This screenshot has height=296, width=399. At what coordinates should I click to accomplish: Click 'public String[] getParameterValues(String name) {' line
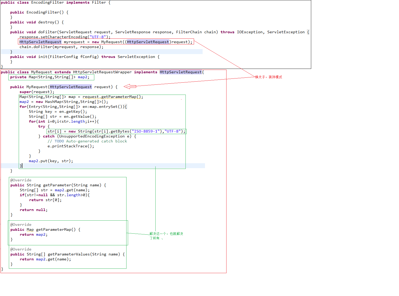click(68, 254)
